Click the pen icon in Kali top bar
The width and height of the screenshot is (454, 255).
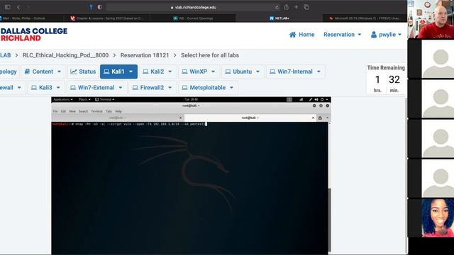tap(311, 99)
